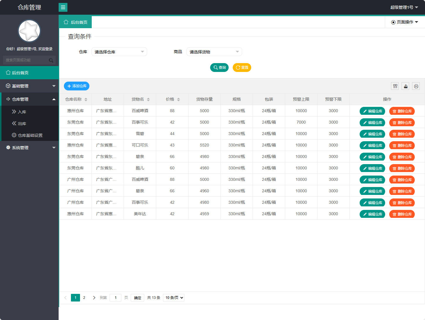Switch to the 后台首页 tab

tap(75, 22)
